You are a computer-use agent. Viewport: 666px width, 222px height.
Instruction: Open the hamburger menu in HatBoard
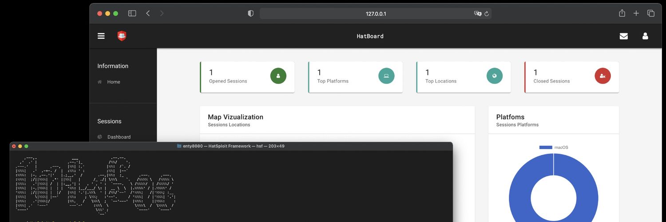[x=101, y=36]
